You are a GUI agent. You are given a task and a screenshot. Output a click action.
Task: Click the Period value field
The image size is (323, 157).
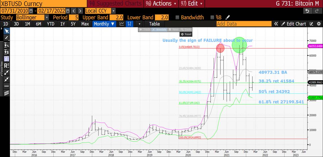(x=74, y=18)
